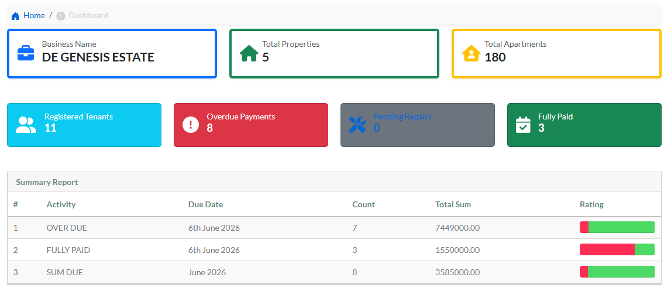Click the Pending Repairs count 0

(x=377, y=128)
